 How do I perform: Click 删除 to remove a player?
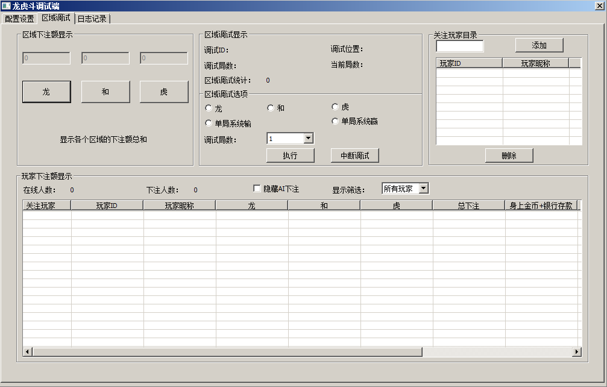coord(509,155)
